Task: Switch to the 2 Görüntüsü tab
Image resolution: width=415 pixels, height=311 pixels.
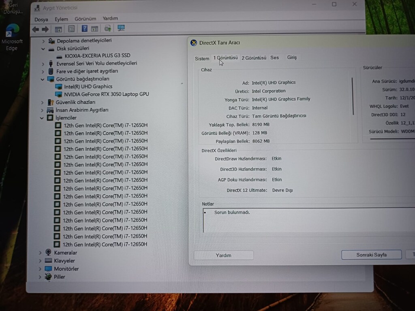Action: point(254,58)
